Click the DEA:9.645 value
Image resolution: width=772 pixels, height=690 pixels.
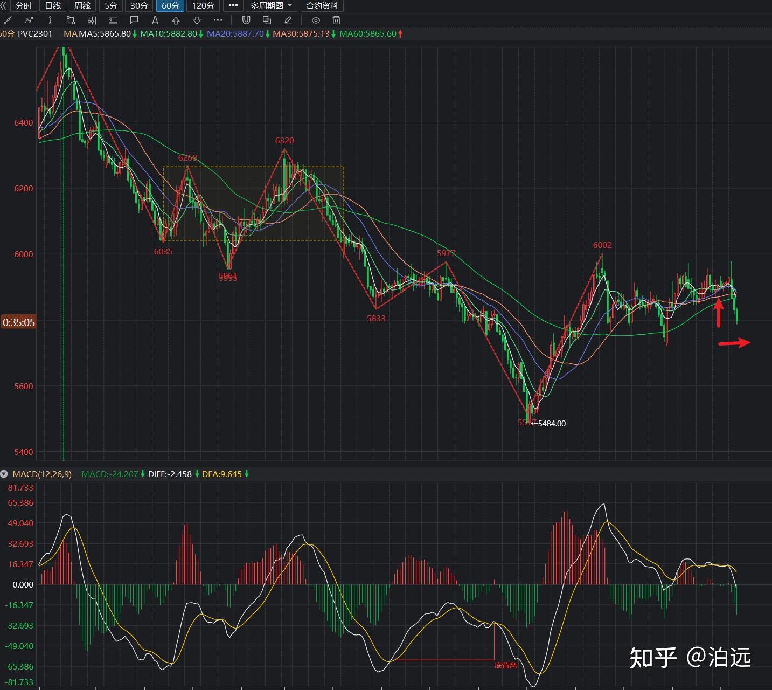pos(222,474)
